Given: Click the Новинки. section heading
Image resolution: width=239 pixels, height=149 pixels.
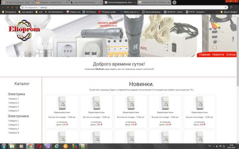Looking at the screenshot, I should [x=141, y=84].
